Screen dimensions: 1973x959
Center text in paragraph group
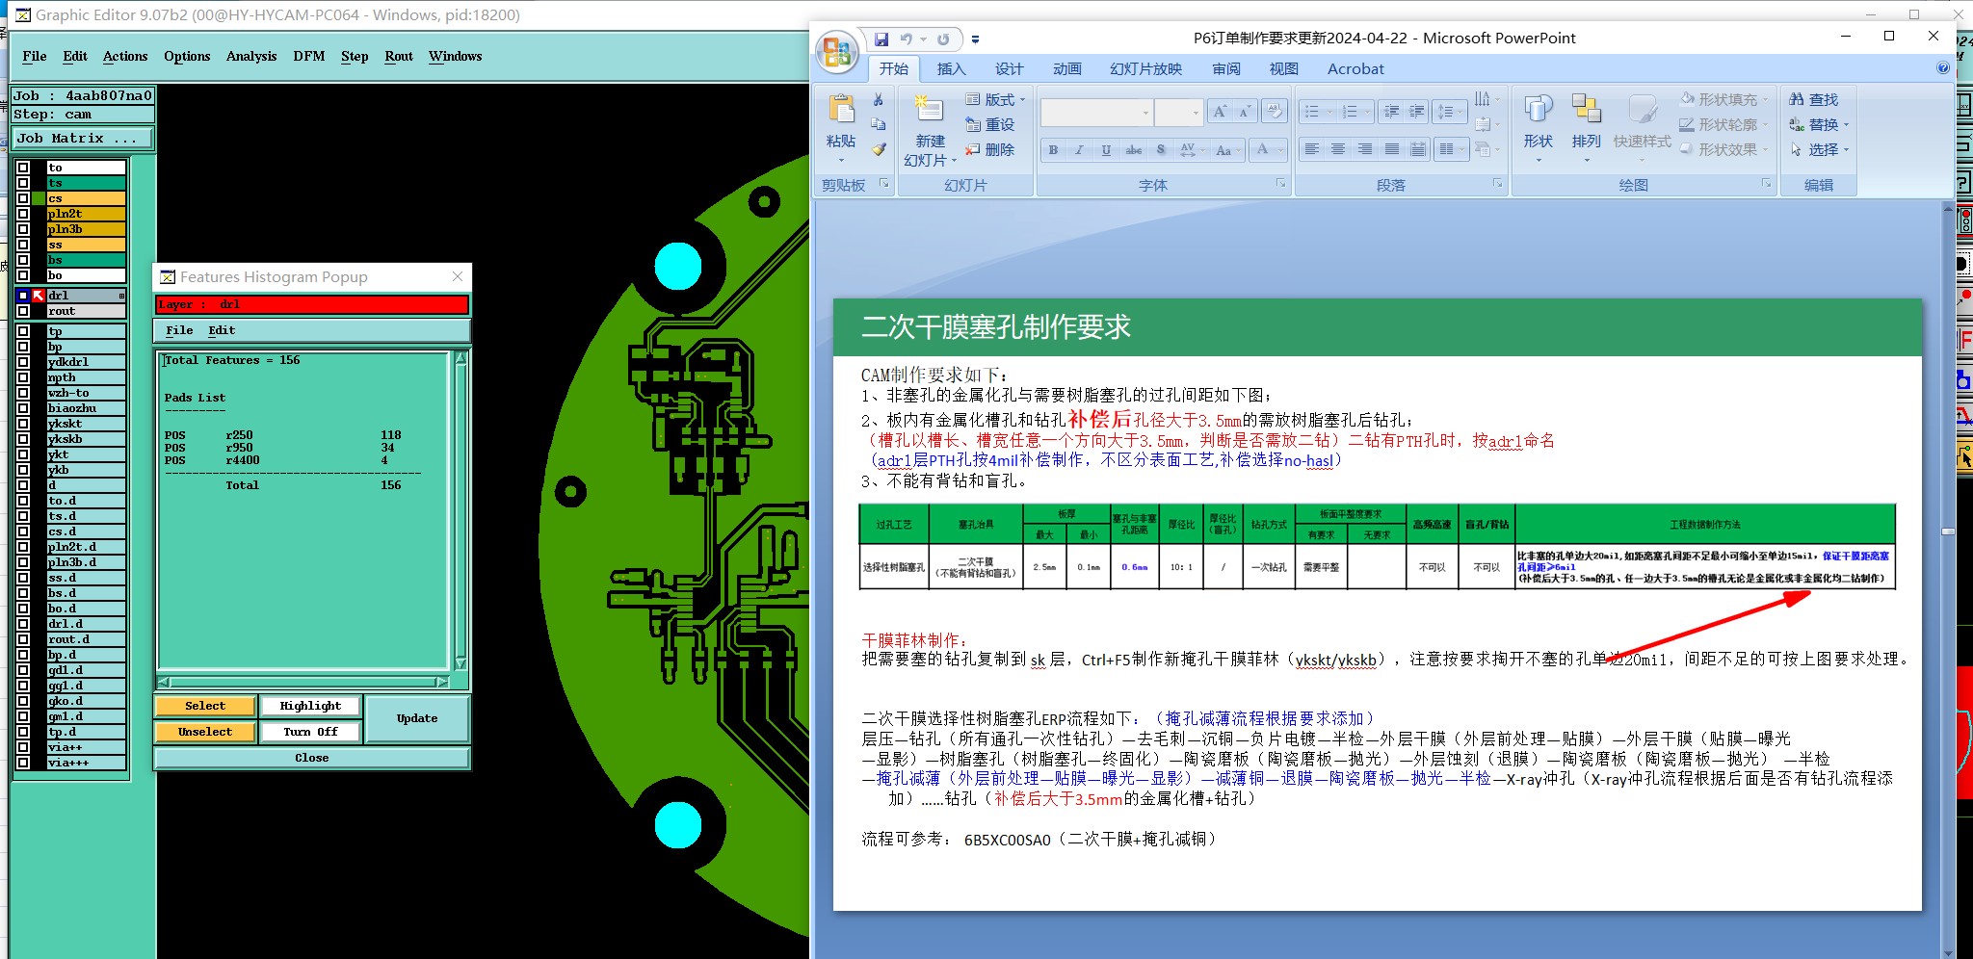tap(1338, 149)
